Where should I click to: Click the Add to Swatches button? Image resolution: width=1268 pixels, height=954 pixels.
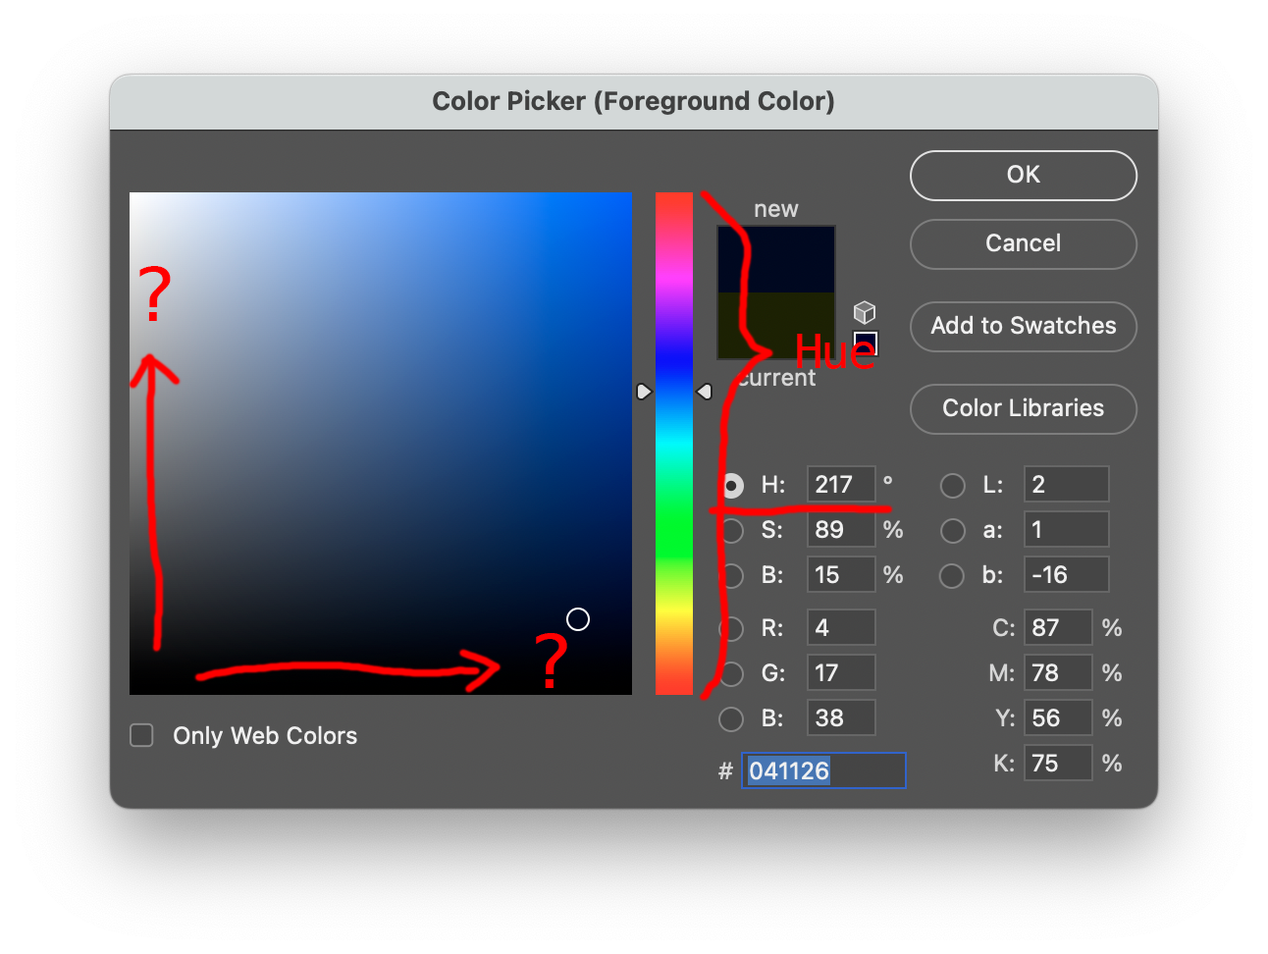point(1023,326)
